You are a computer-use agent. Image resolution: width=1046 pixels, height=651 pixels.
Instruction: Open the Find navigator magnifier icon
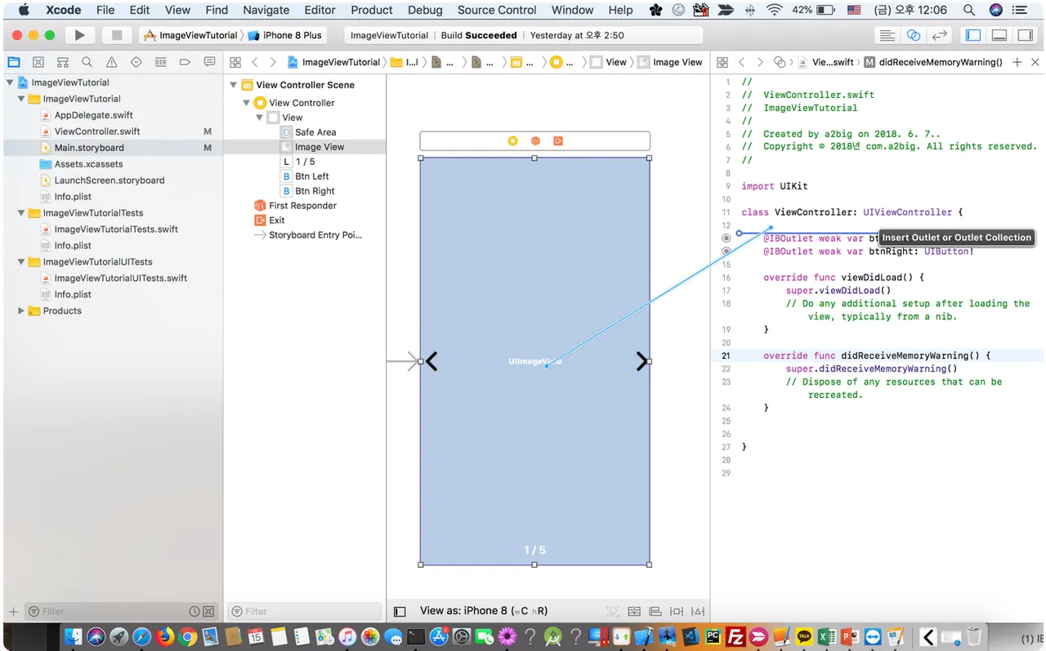point(87,62)
